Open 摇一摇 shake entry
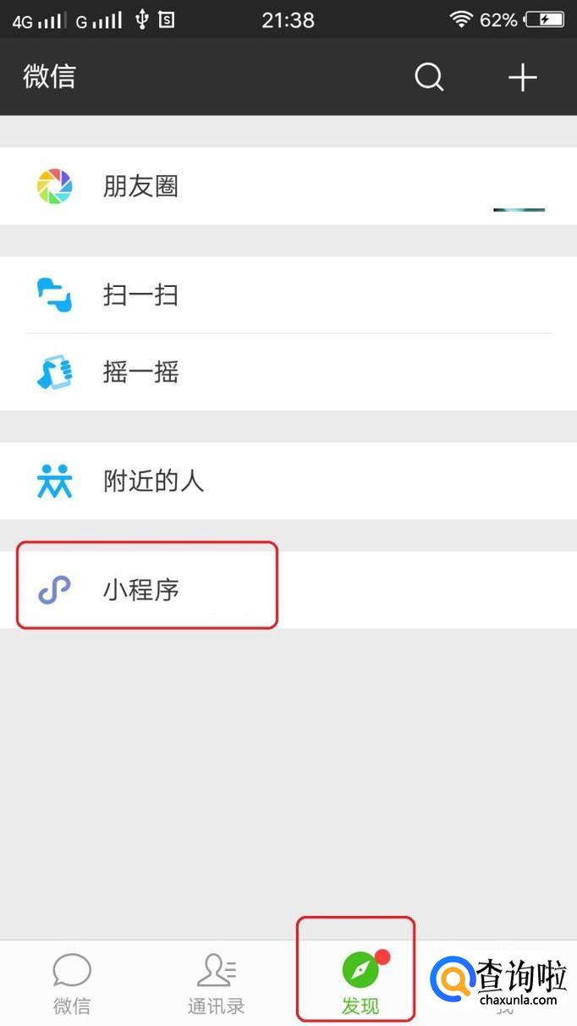 click(288, 372)
